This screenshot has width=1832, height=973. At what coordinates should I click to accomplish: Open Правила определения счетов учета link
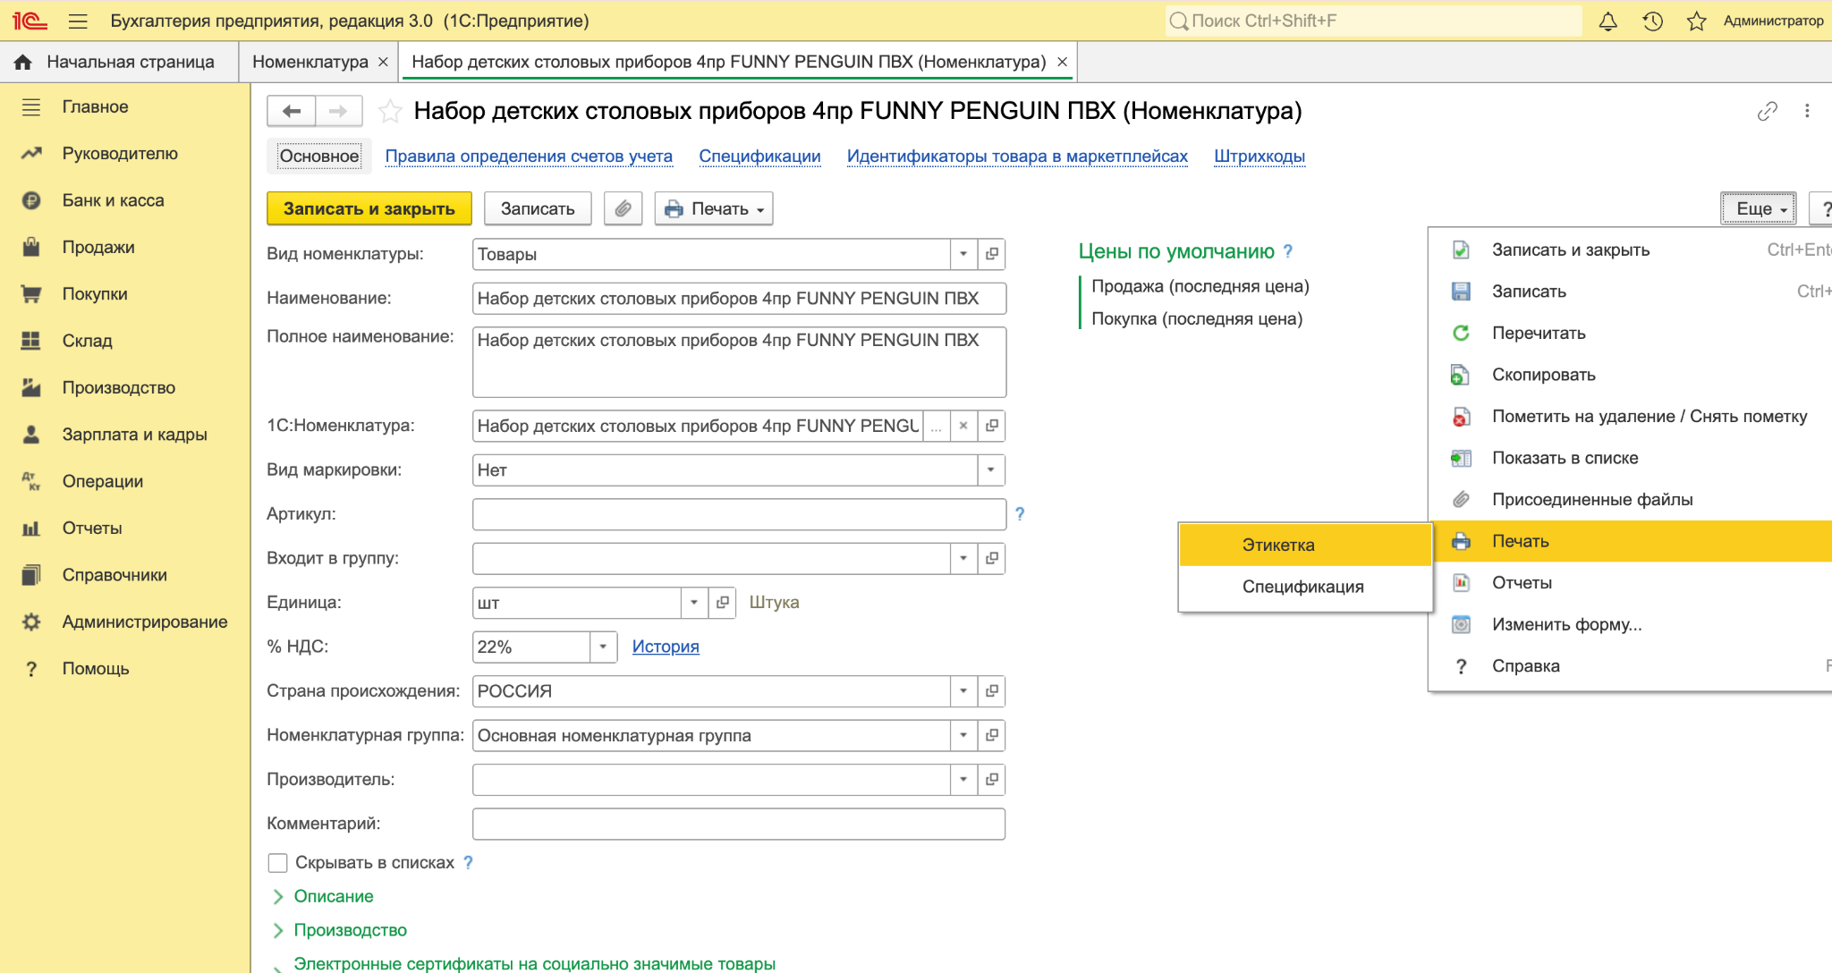529,157
